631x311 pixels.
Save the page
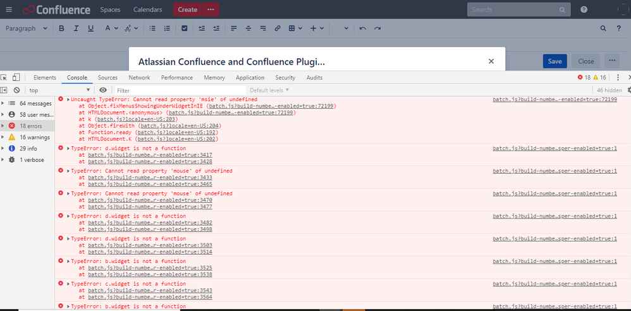[x=555, y=61]
